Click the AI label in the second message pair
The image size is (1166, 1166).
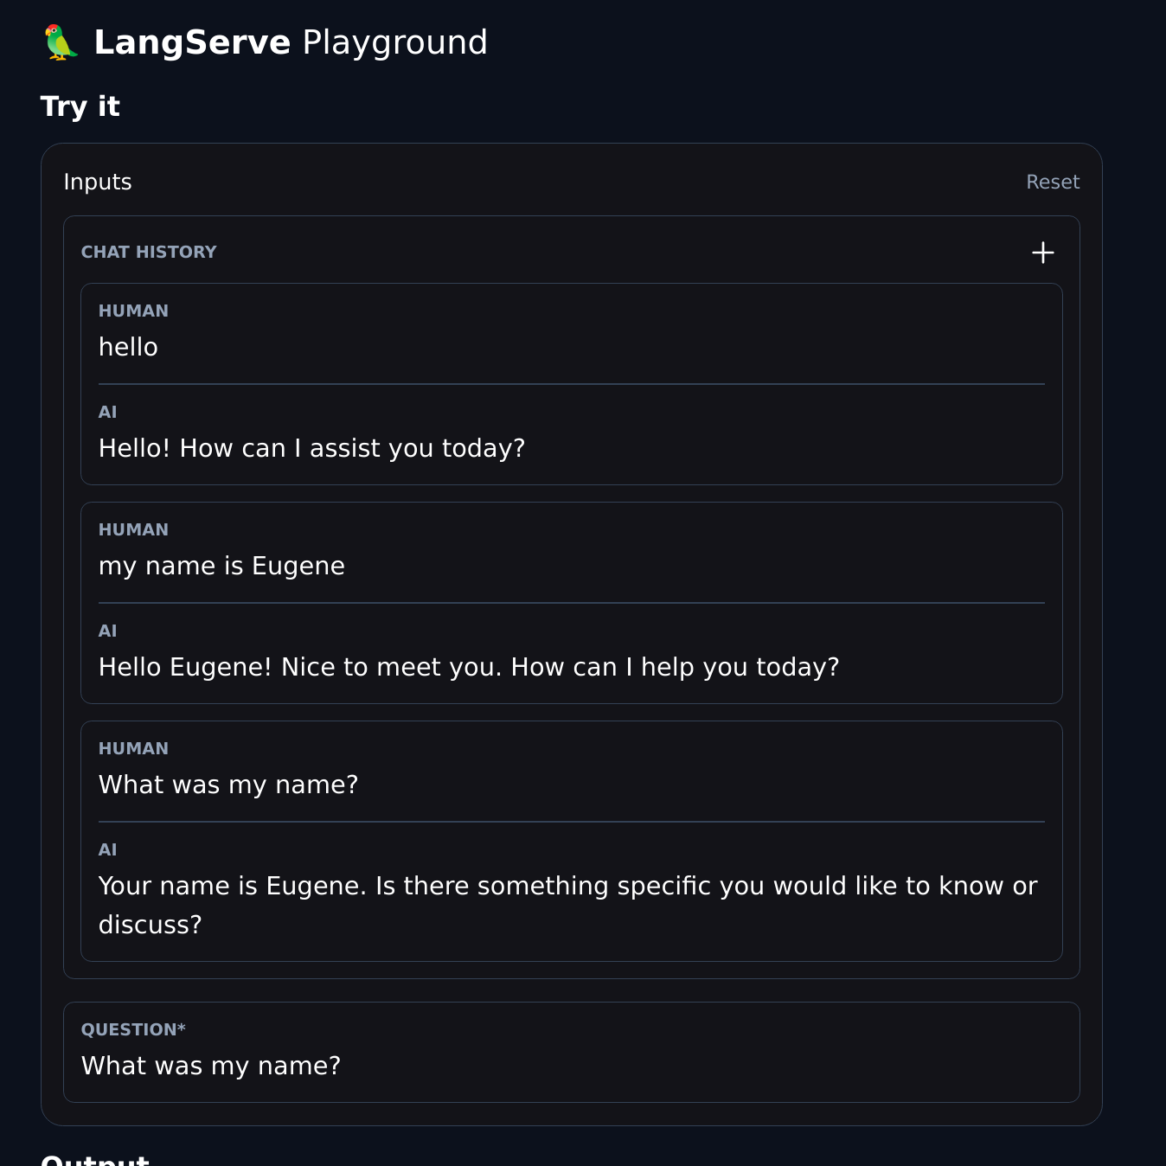click(x=107, y=631)
